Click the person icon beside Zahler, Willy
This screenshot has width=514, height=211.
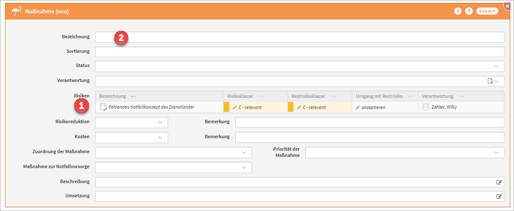pos(426,107)
